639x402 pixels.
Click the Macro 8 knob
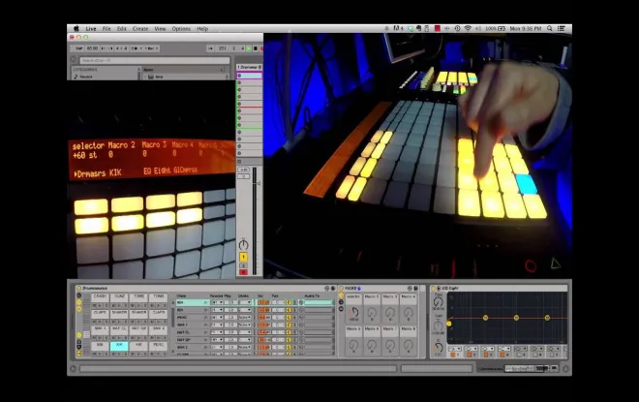click(x=408, y=345)
